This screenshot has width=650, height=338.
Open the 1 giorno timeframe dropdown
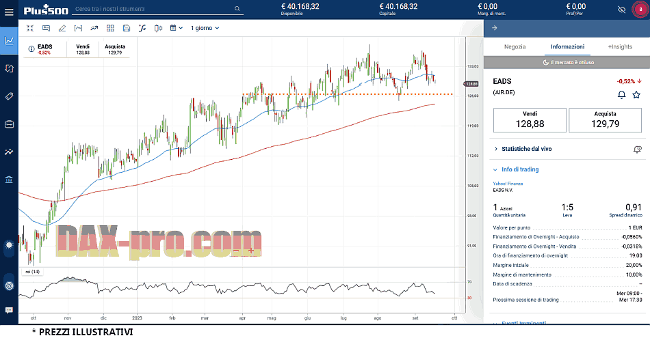coord(205,28)
